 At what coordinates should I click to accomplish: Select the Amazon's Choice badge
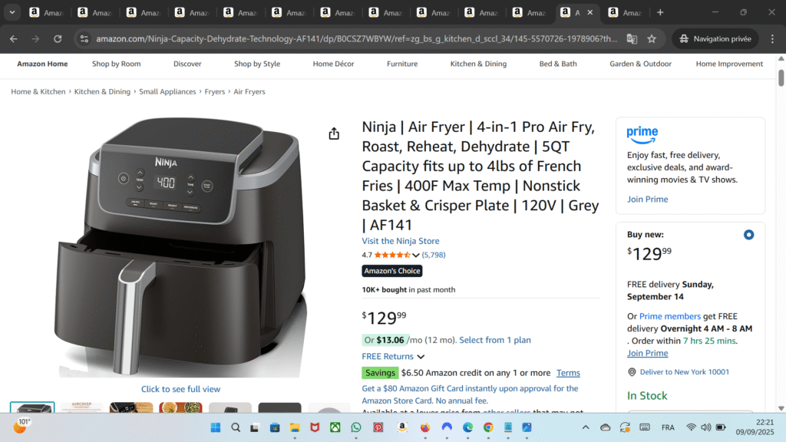pyautogui.click(x=391, y=270)
